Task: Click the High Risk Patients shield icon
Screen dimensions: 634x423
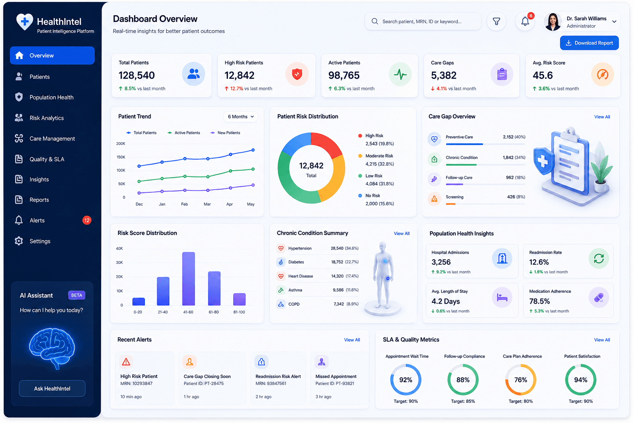Action: pyautogui.click(x=297, y=74)
